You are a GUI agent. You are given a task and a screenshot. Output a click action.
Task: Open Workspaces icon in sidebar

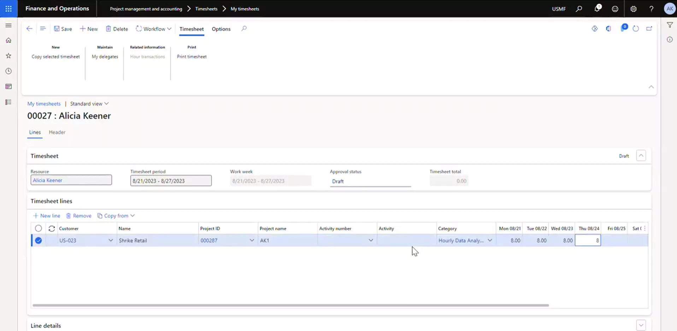click(8, 87)
